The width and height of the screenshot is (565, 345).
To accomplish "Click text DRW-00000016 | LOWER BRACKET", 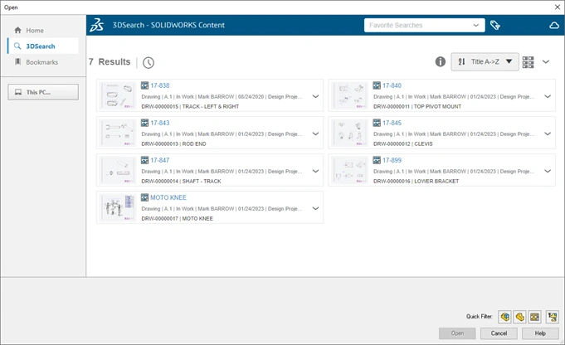I will tap(416, 181).
